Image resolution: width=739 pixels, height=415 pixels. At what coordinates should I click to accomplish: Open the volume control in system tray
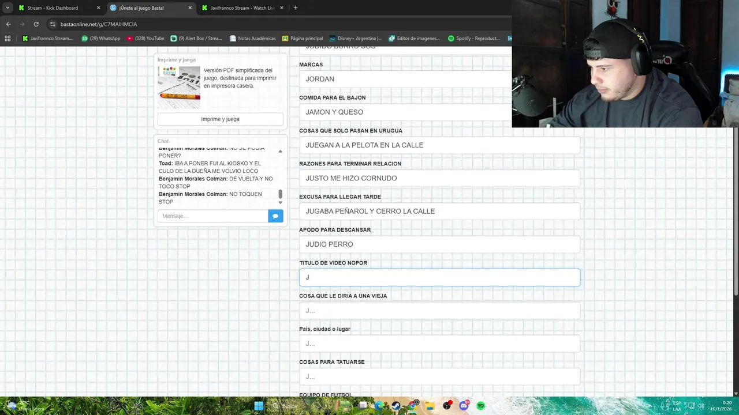701,406
